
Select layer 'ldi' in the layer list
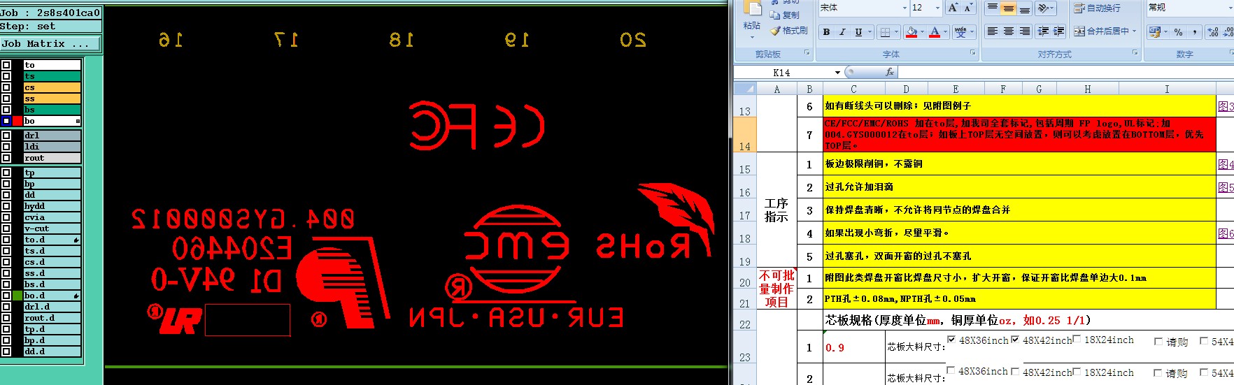click(52, 147)
